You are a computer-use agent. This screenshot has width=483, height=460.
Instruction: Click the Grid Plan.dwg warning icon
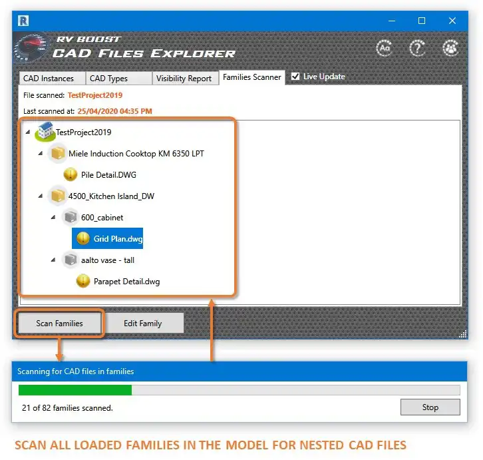pos(83,238)
